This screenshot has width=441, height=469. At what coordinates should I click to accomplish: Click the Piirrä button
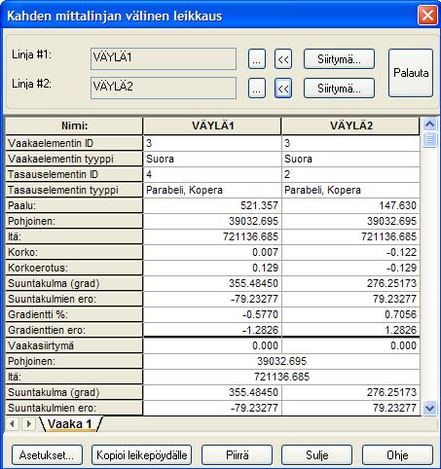click(238, 455)
